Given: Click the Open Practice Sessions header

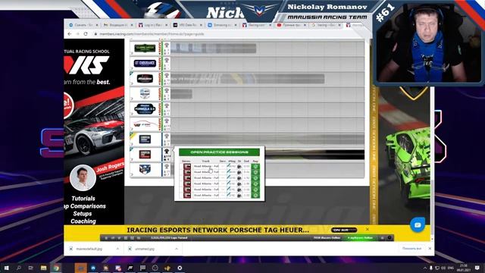Looking at the screenshot, I should (x=219, y=152).
